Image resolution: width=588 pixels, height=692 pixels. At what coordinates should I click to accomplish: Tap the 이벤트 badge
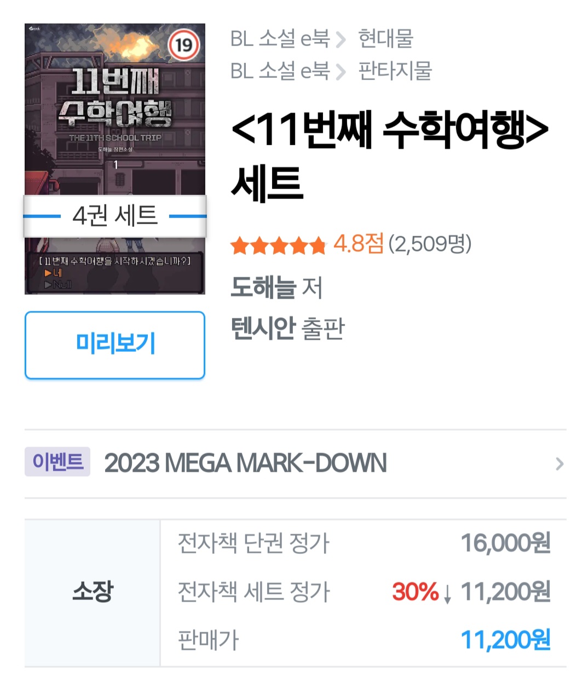(57, 461)
